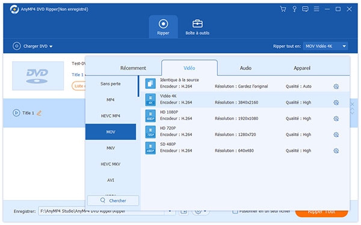The width and height of the screenshot is (361, 225).
Task: Toggle Fusionner en un seul fichier checkbox
Action: click(x=235, y=211)
